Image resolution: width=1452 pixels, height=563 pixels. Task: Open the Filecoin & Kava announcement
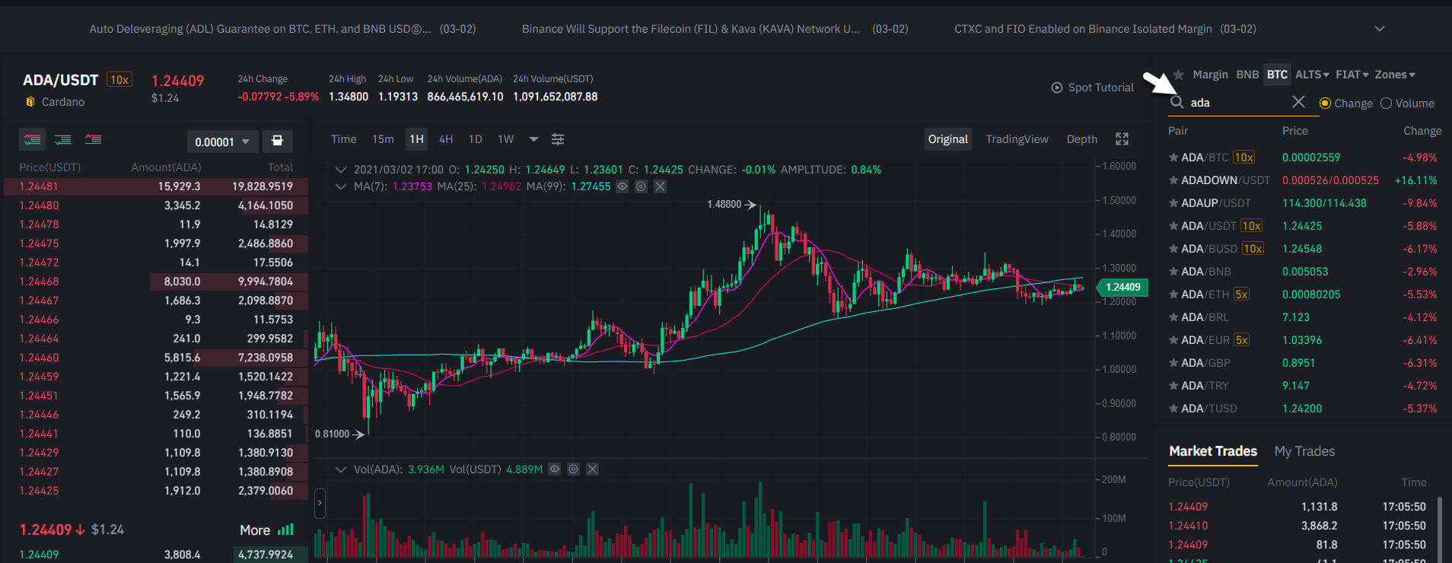pos(715,29)
